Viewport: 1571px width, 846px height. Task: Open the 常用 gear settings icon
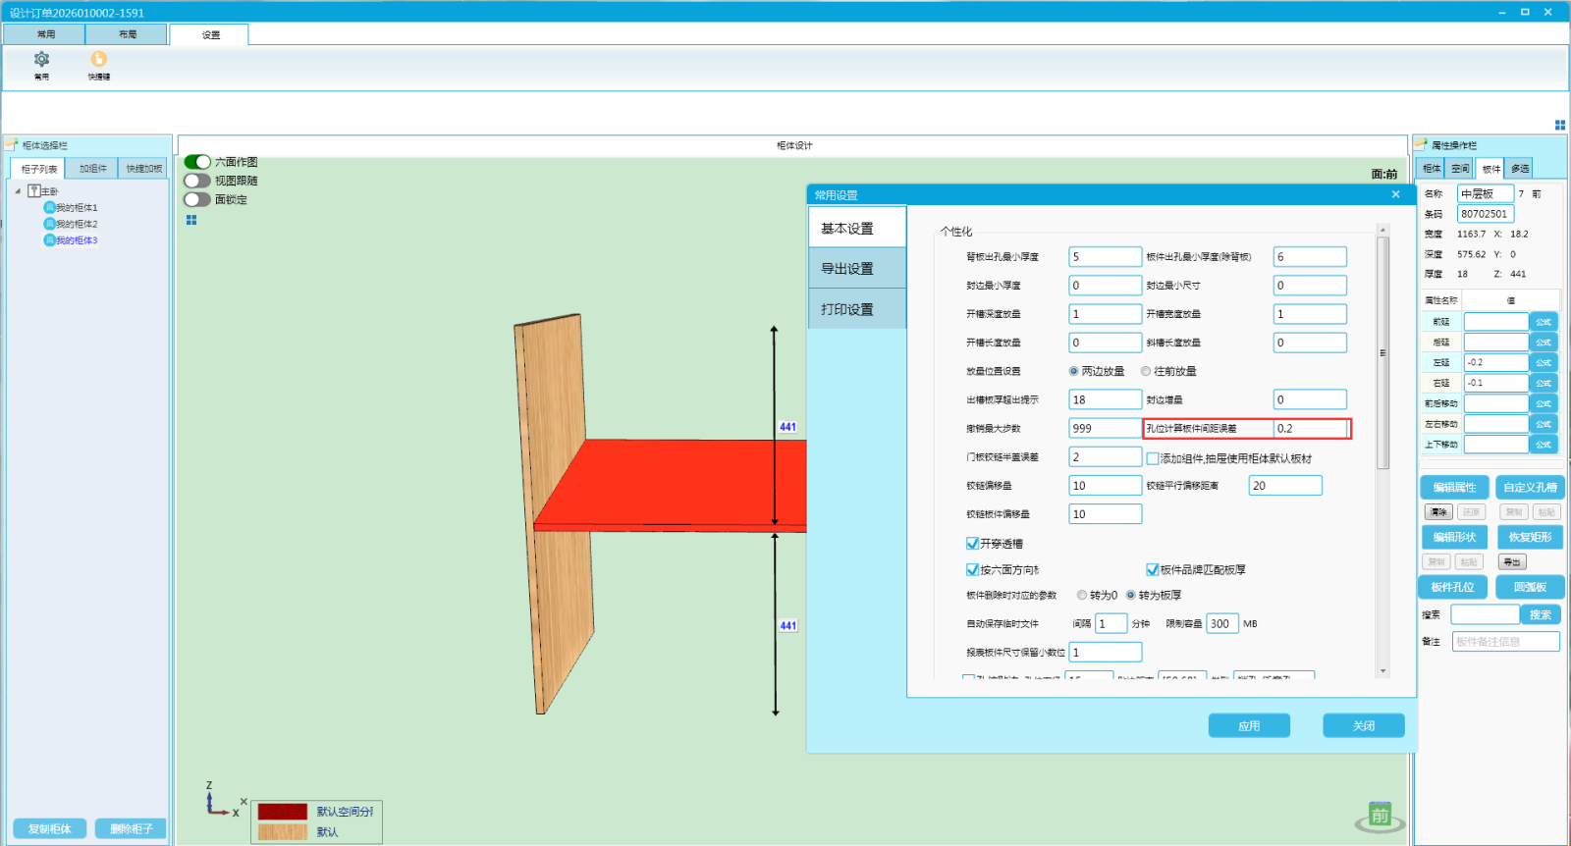[x=41, y=60]
